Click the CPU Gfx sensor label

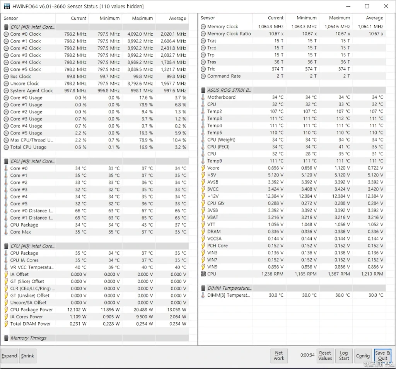(x=216, y=203)
